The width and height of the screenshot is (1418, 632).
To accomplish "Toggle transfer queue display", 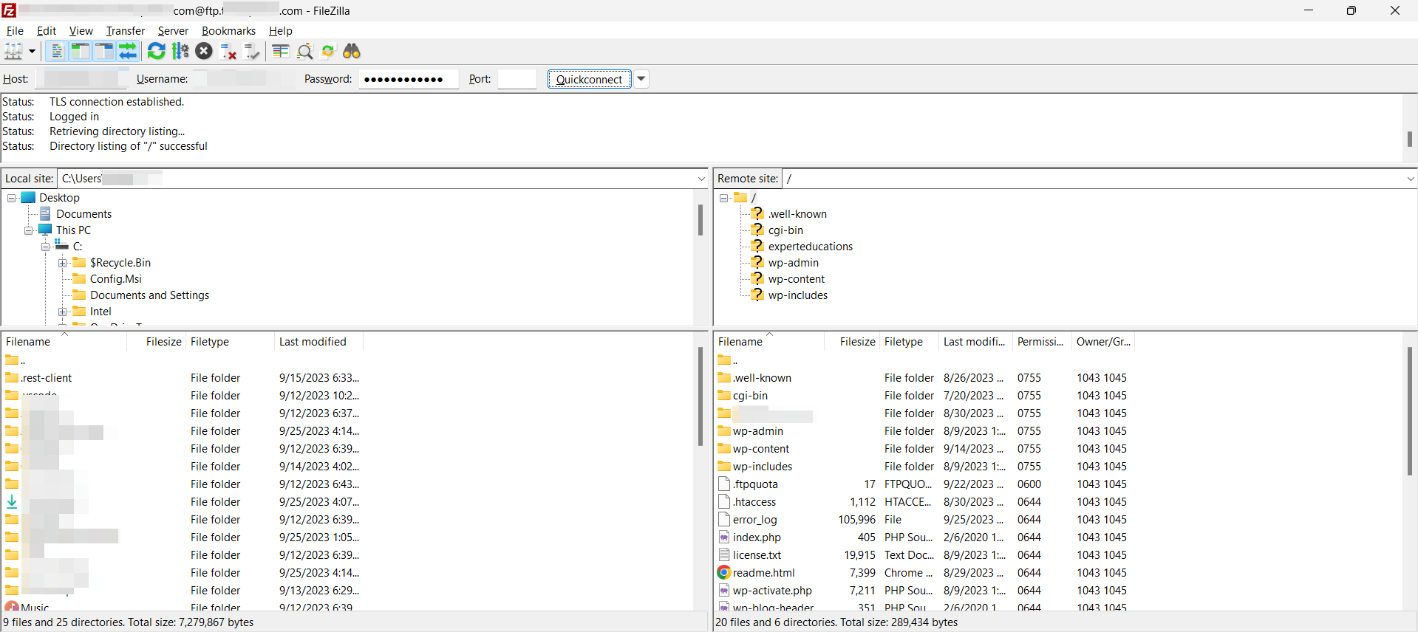I will point(128,51).
